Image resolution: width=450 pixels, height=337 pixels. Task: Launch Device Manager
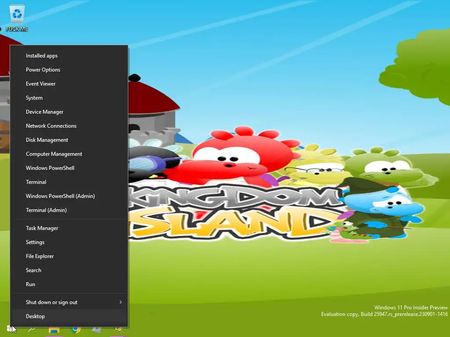69,112
